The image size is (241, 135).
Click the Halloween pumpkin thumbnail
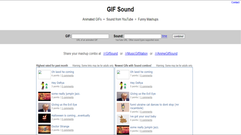(x=44, y=118)
